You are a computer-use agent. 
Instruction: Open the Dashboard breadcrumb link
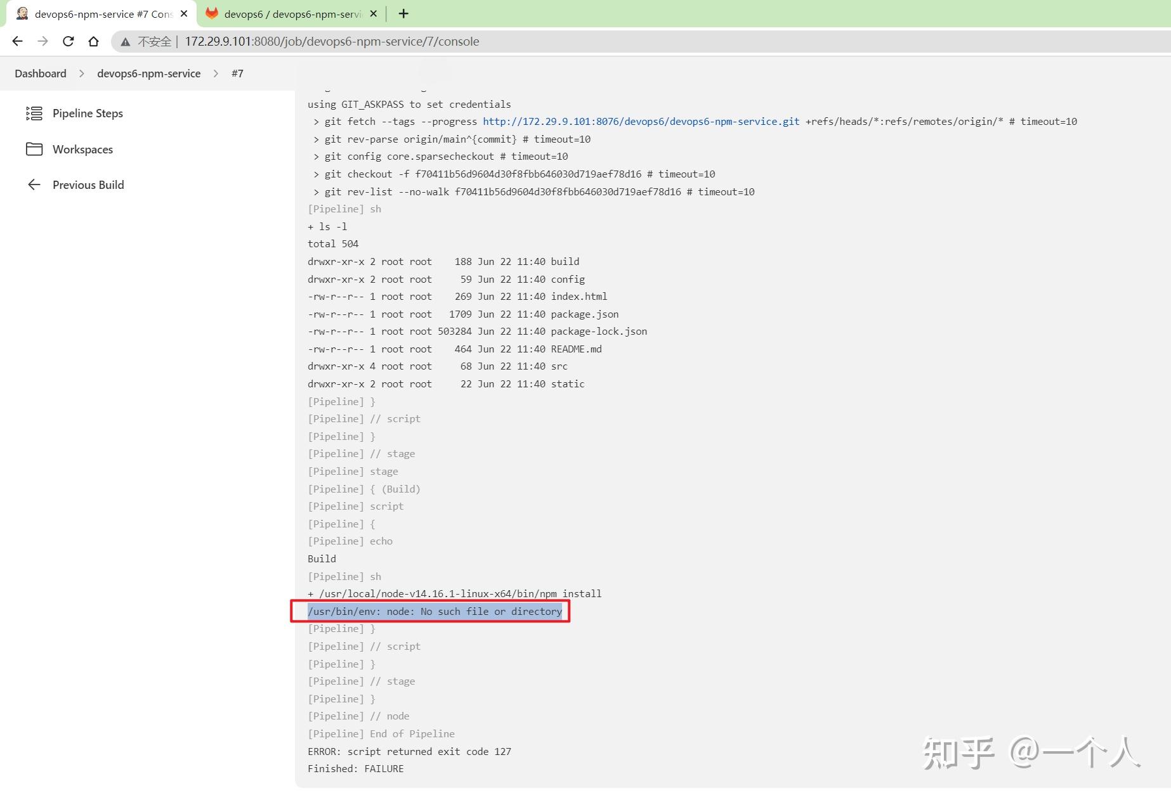[x=40, y=74]
